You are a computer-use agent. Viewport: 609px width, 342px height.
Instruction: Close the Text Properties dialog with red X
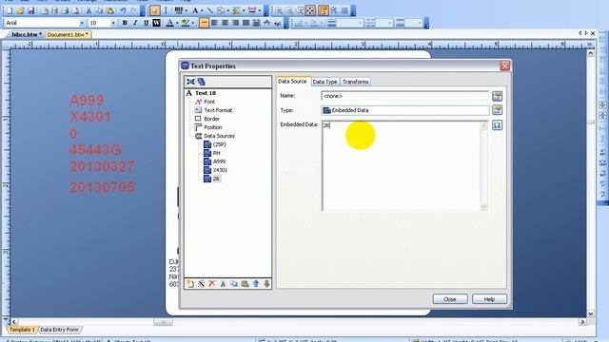coord(505,66)
